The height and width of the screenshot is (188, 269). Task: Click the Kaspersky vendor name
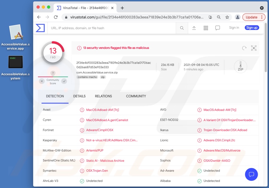[50, 140]
